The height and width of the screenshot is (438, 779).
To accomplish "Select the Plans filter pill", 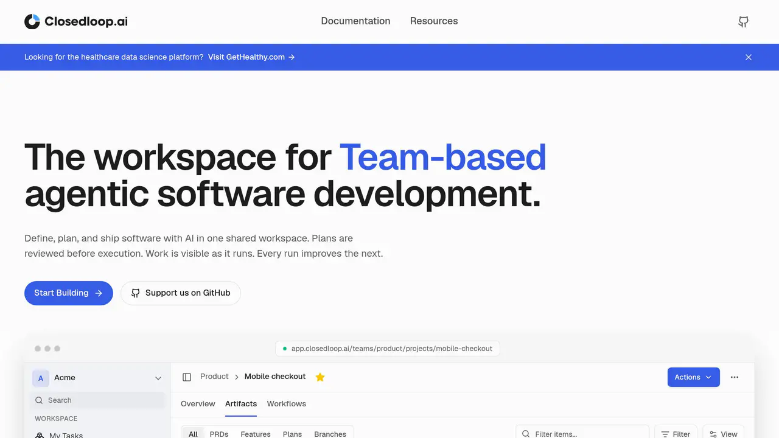I will (x=292, y=434).
